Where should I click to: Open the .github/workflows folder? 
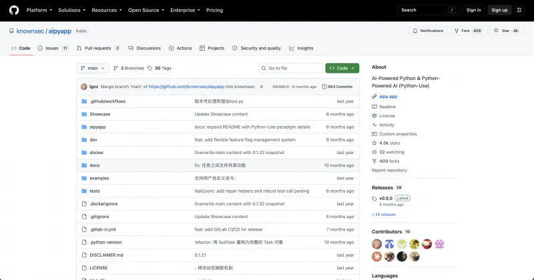pos(107,101)
